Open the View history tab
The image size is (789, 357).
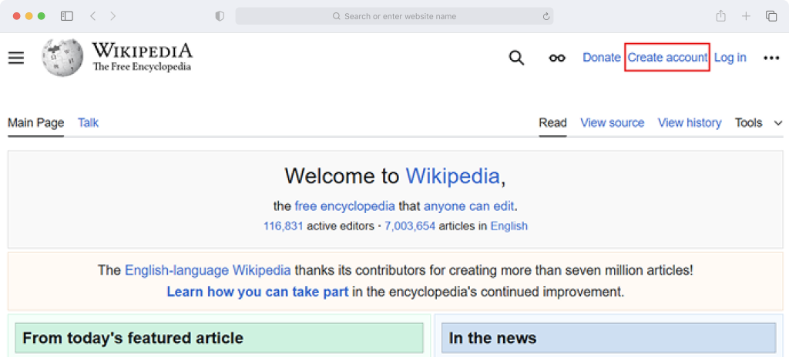690,122
